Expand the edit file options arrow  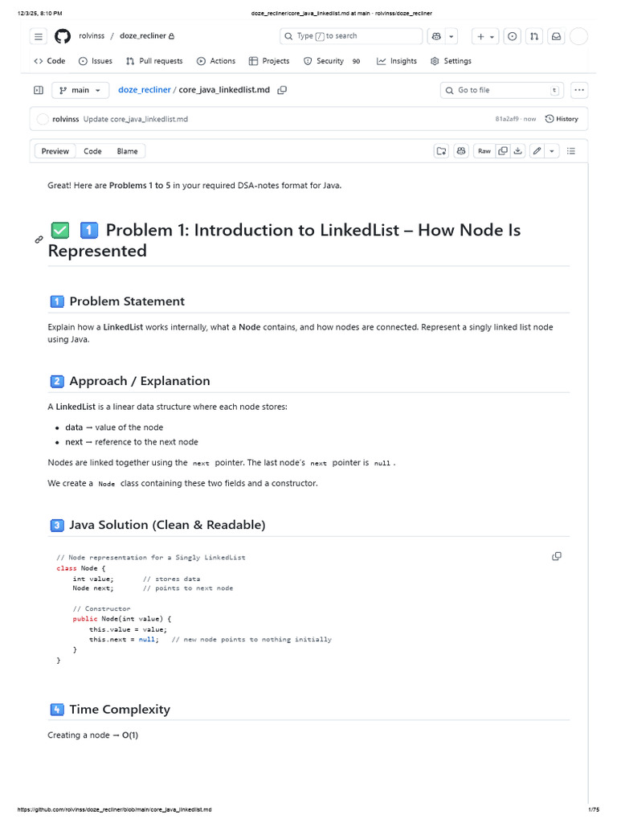click(553, 150)
